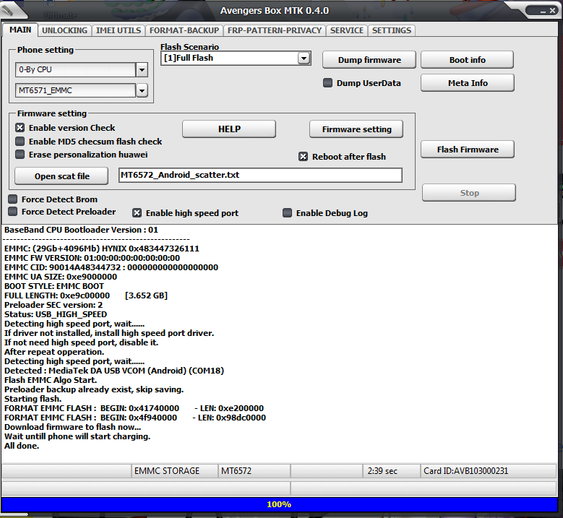Click the Meta Info button
The height and width of the screenshot is (518, 563).
[468, 83]
